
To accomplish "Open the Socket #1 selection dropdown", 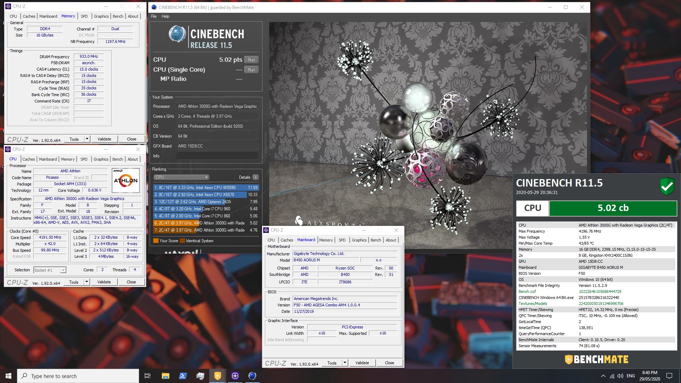I will 50,270.
